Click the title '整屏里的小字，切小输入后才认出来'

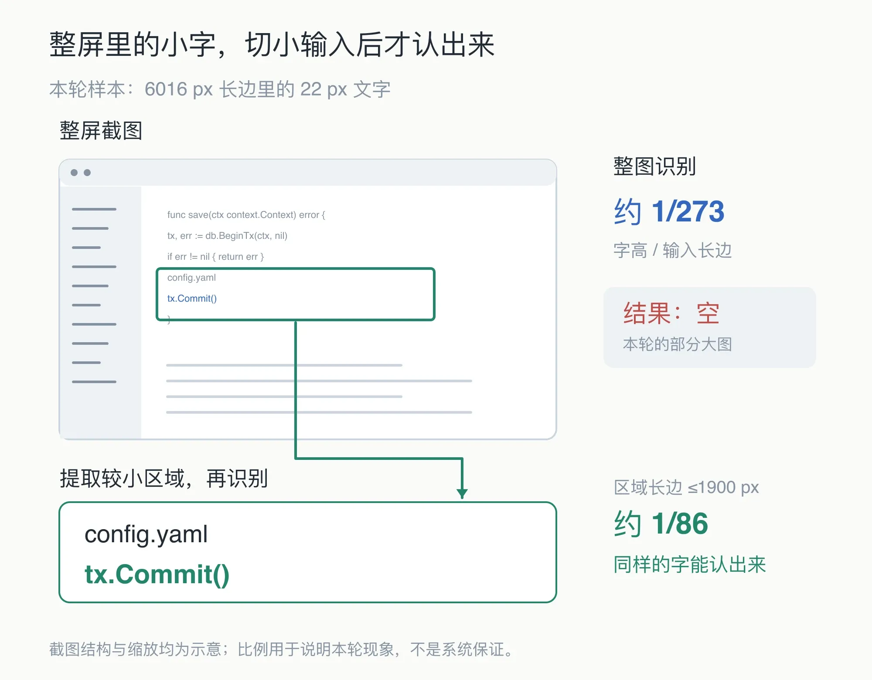tap(272, 44)
